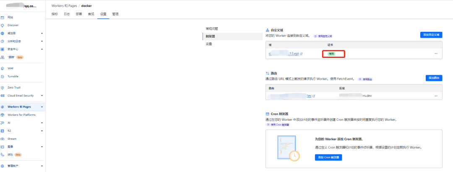453x172 pixels.
Task: Expand the 安全中心 sidebar arrow
Action: 42,49
